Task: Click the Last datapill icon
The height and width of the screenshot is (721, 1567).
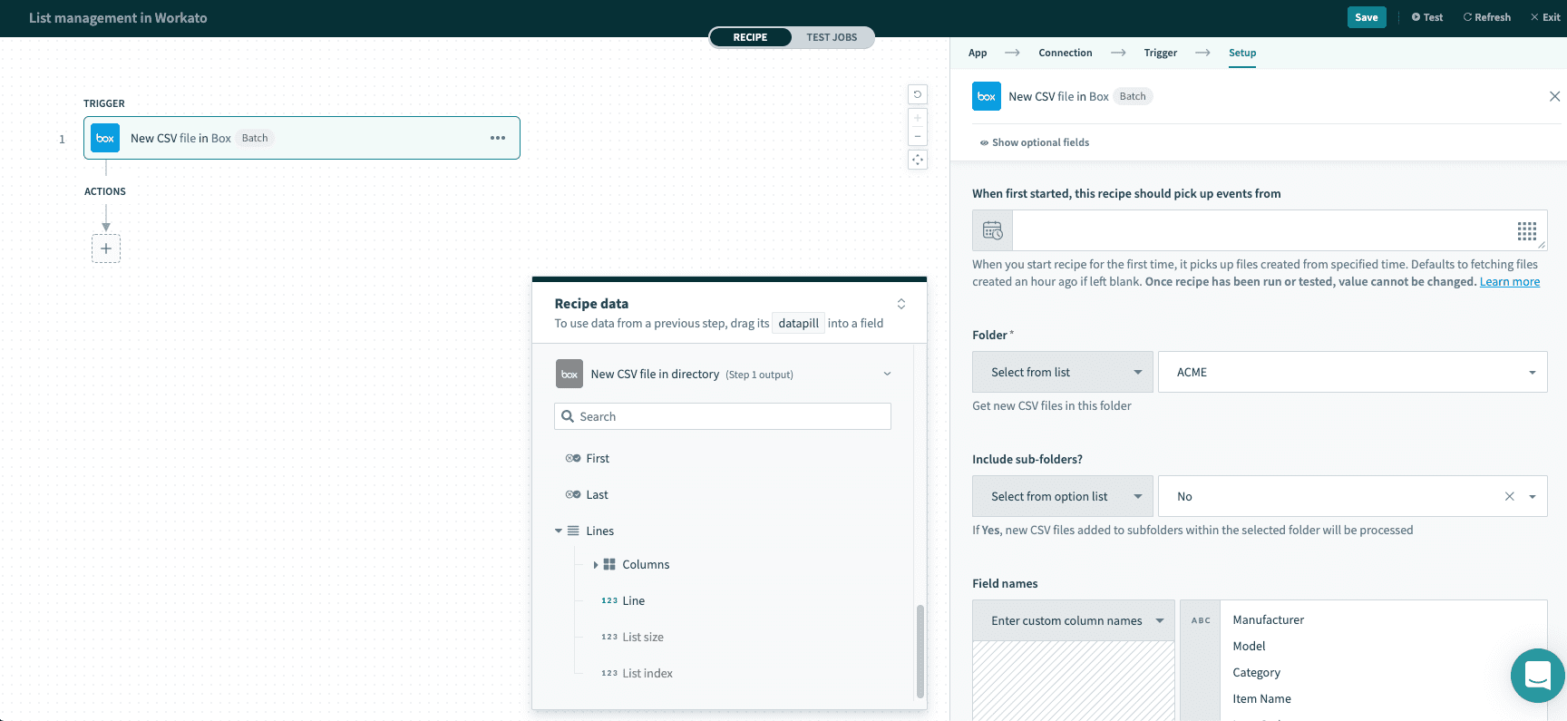Action: click(573, 494)
